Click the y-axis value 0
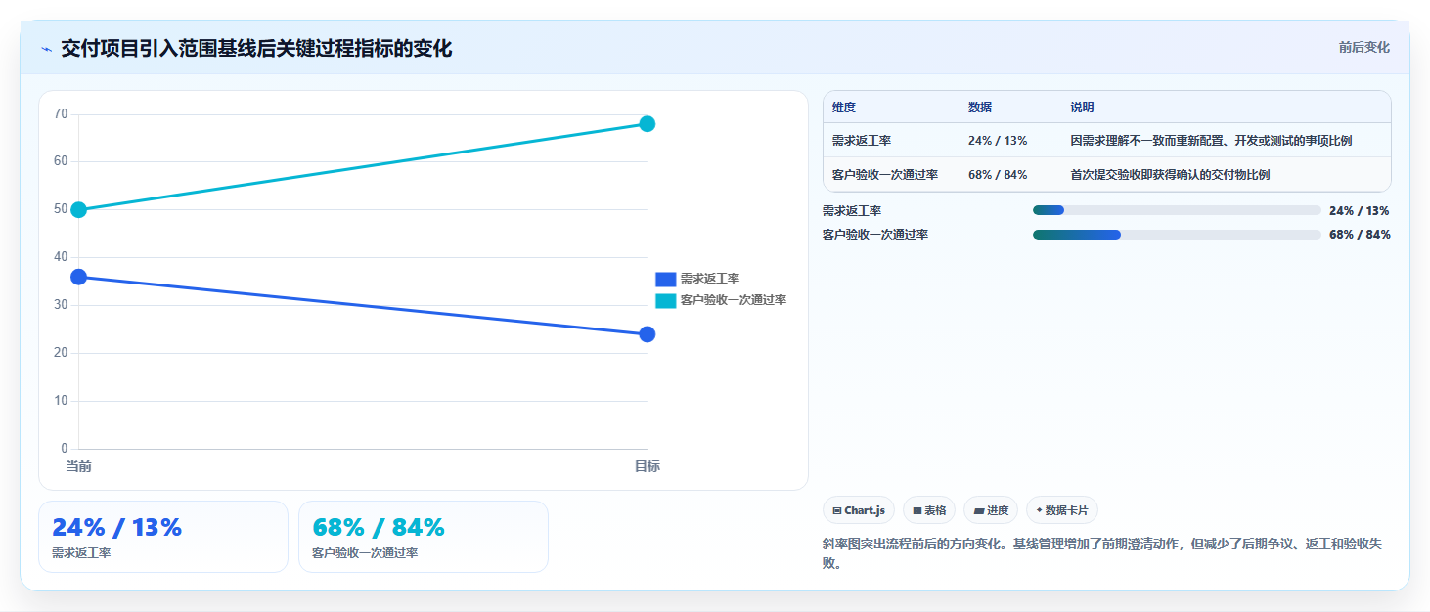 [x=65, y=449]
